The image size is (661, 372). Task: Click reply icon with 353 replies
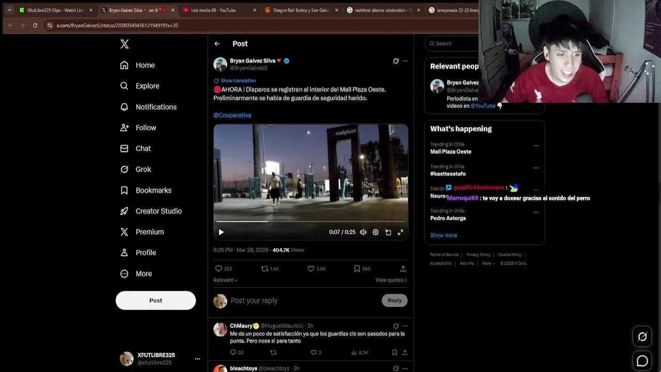(x=223, y=269)
